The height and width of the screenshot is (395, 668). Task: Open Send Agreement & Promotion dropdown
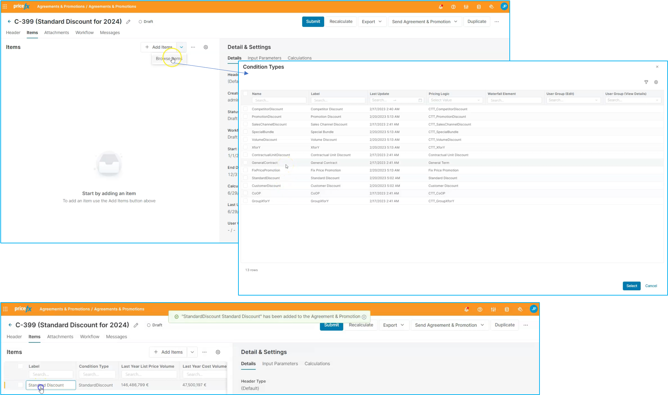[x=424, y=22]
